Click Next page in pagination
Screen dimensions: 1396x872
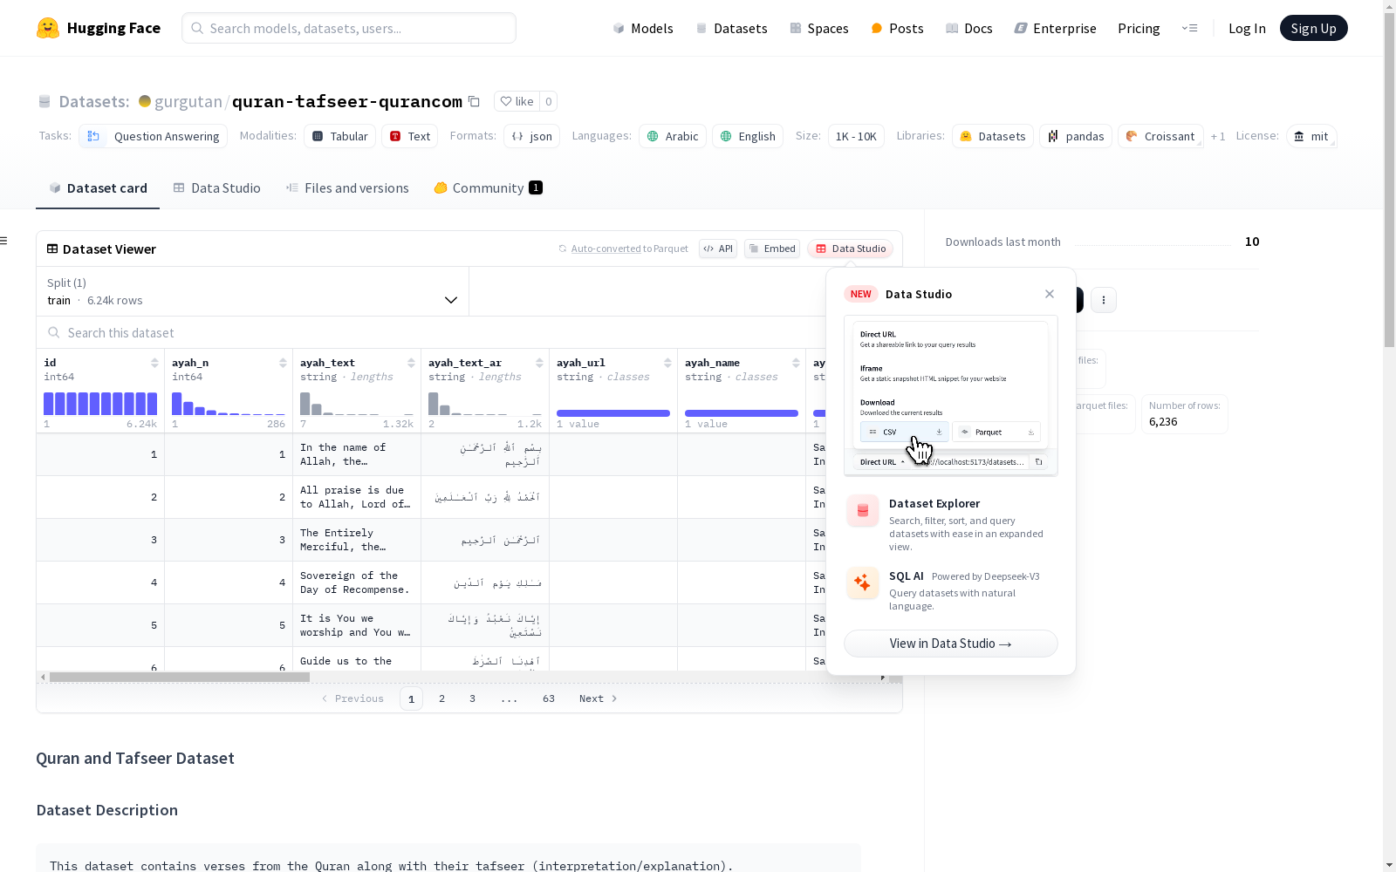pyautogui.click(x=599, y=698)
